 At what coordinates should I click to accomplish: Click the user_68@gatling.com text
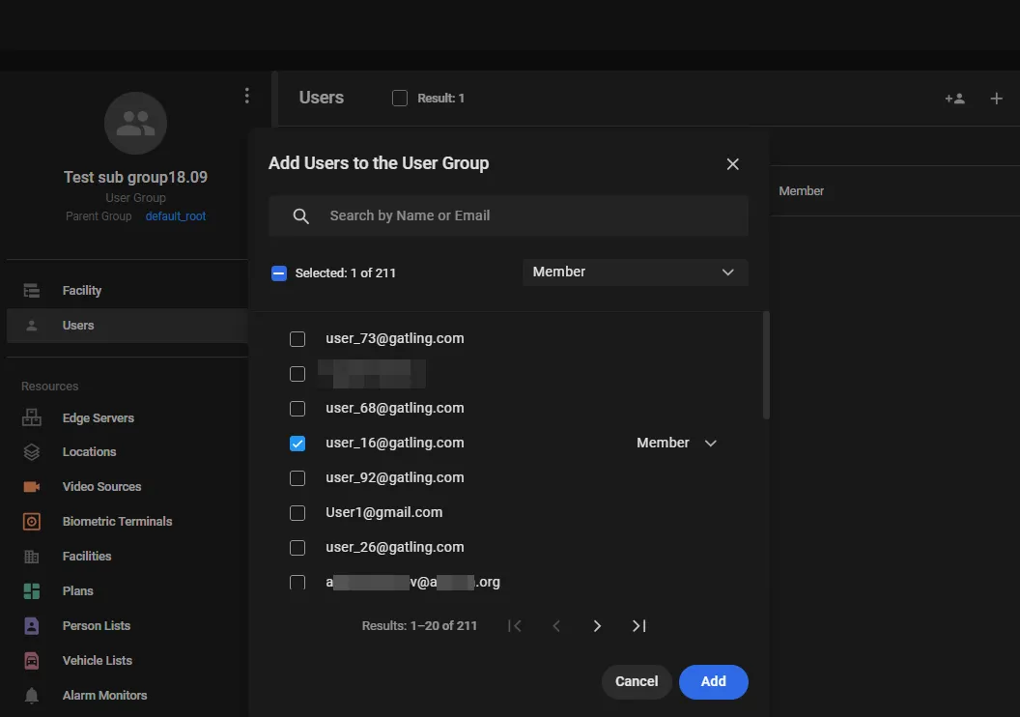pos(395,408)
